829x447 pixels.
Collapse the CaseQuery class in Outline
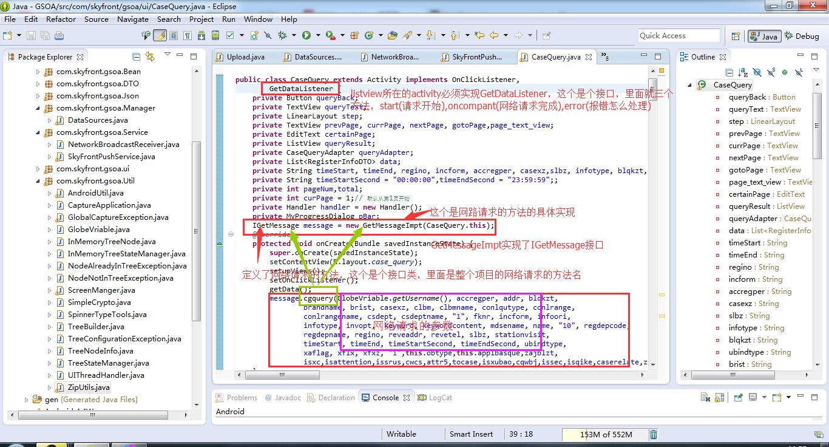[x=690, y=85]
